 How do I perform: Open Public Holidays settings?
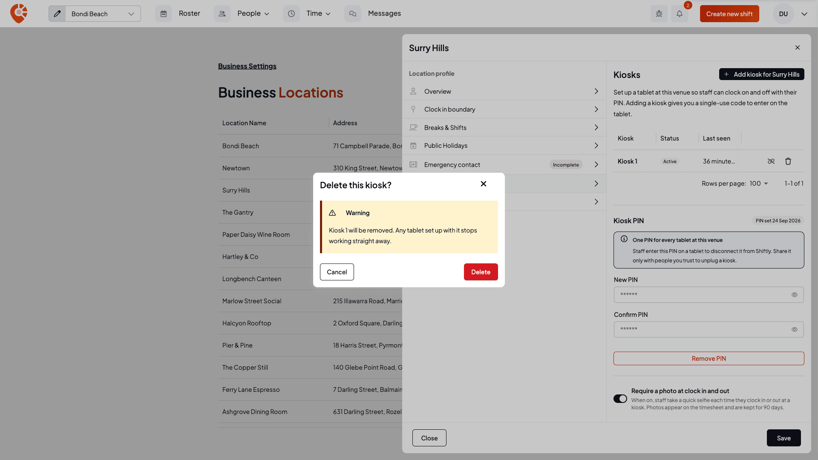[504, 146]
